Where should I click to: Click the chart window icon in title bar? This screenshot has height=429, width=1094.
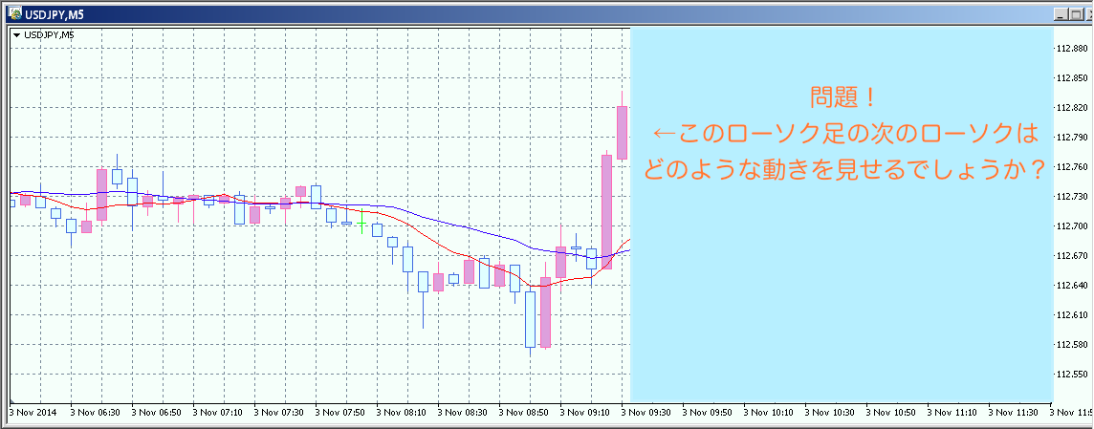16,12
